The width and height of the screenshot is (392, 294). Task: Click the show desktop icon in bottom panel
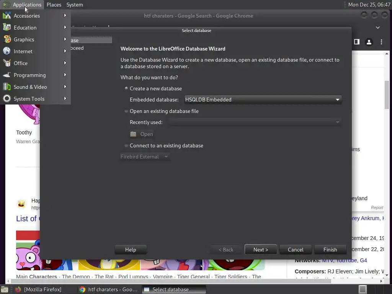pos(5,289)
